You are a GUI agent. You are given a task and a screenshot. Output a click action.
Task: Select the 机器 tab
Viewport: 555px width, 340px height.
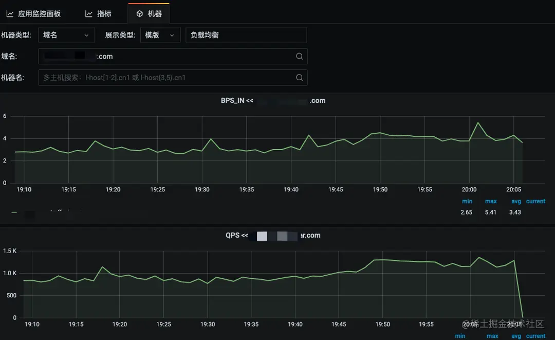tap(149, 14)
